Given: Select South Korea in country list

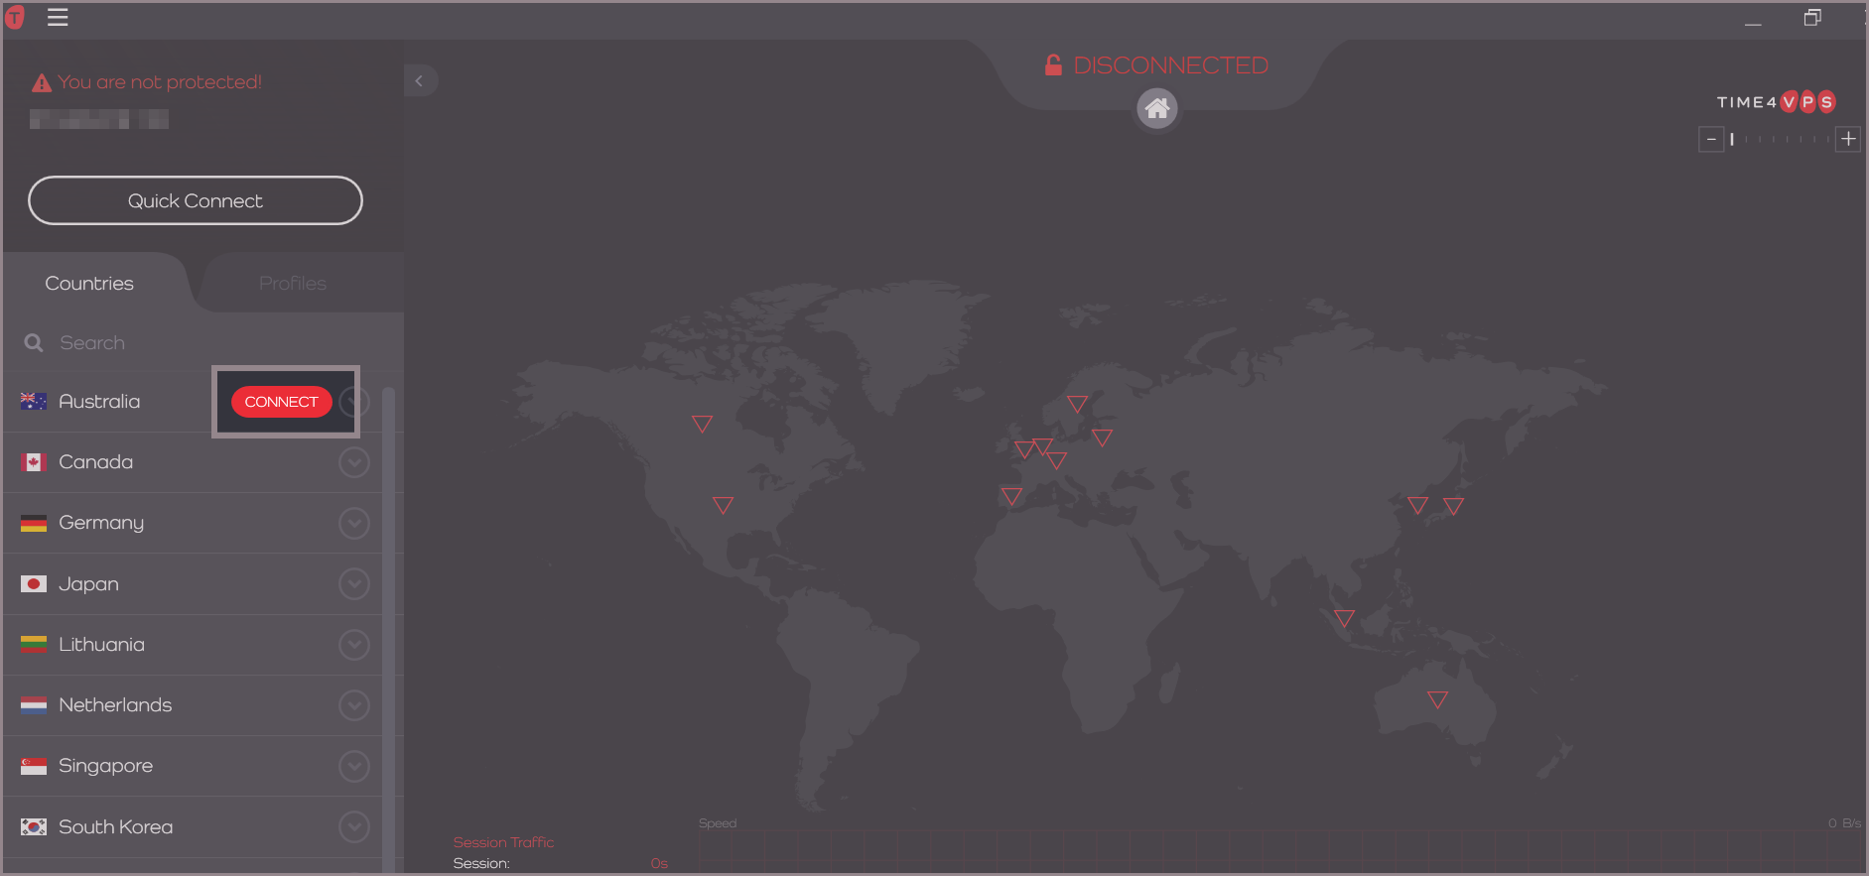Looking at the screenshot, I should (115, 827).
